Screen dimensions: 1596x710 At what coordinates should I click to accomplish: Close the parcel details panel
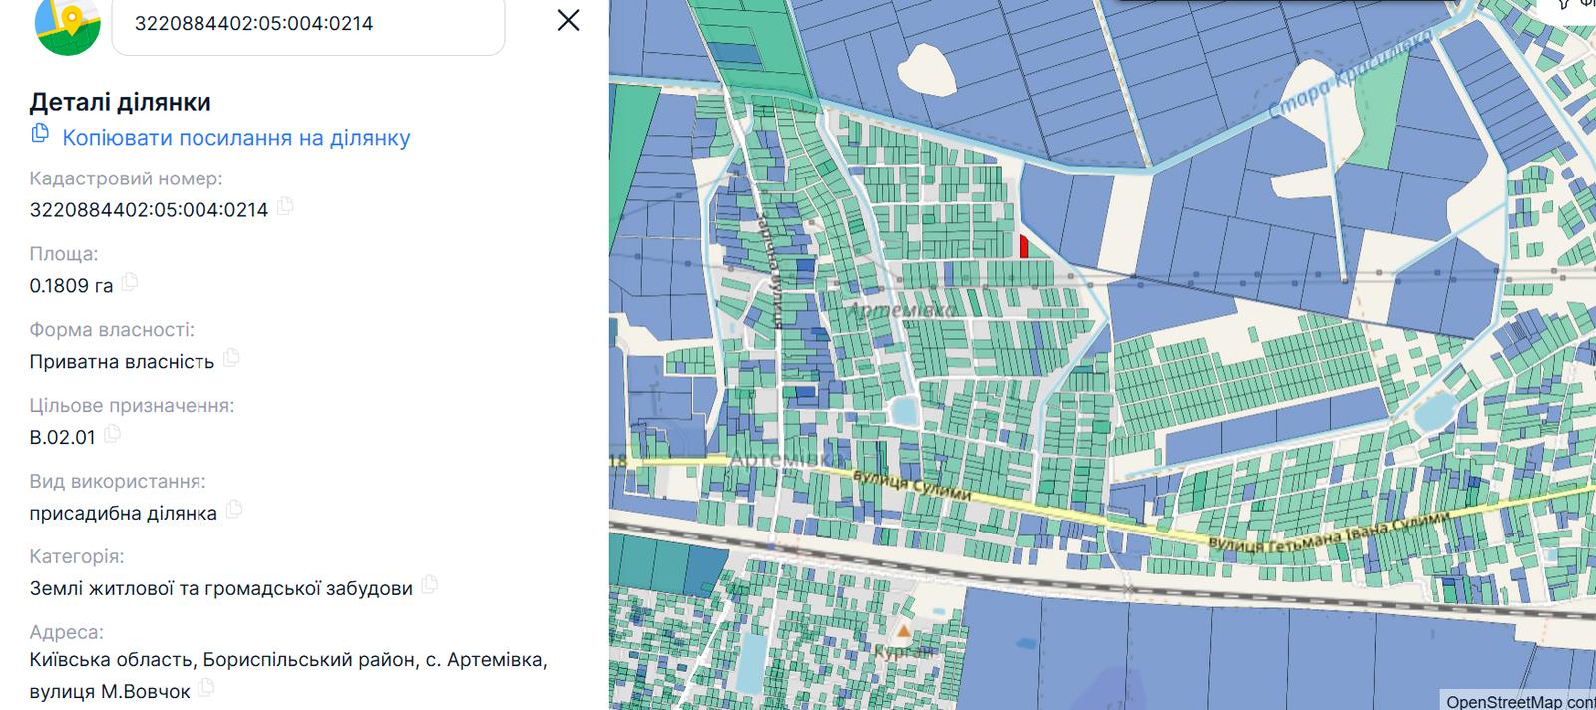coord(568,20)
